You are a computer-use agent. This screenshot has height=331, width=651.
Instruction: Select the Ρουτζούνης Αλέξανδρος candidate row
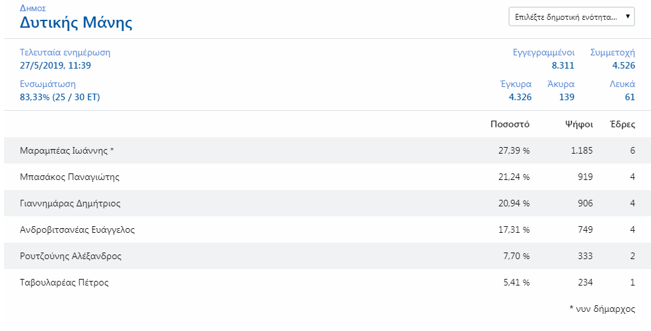[x=327, y=256]
